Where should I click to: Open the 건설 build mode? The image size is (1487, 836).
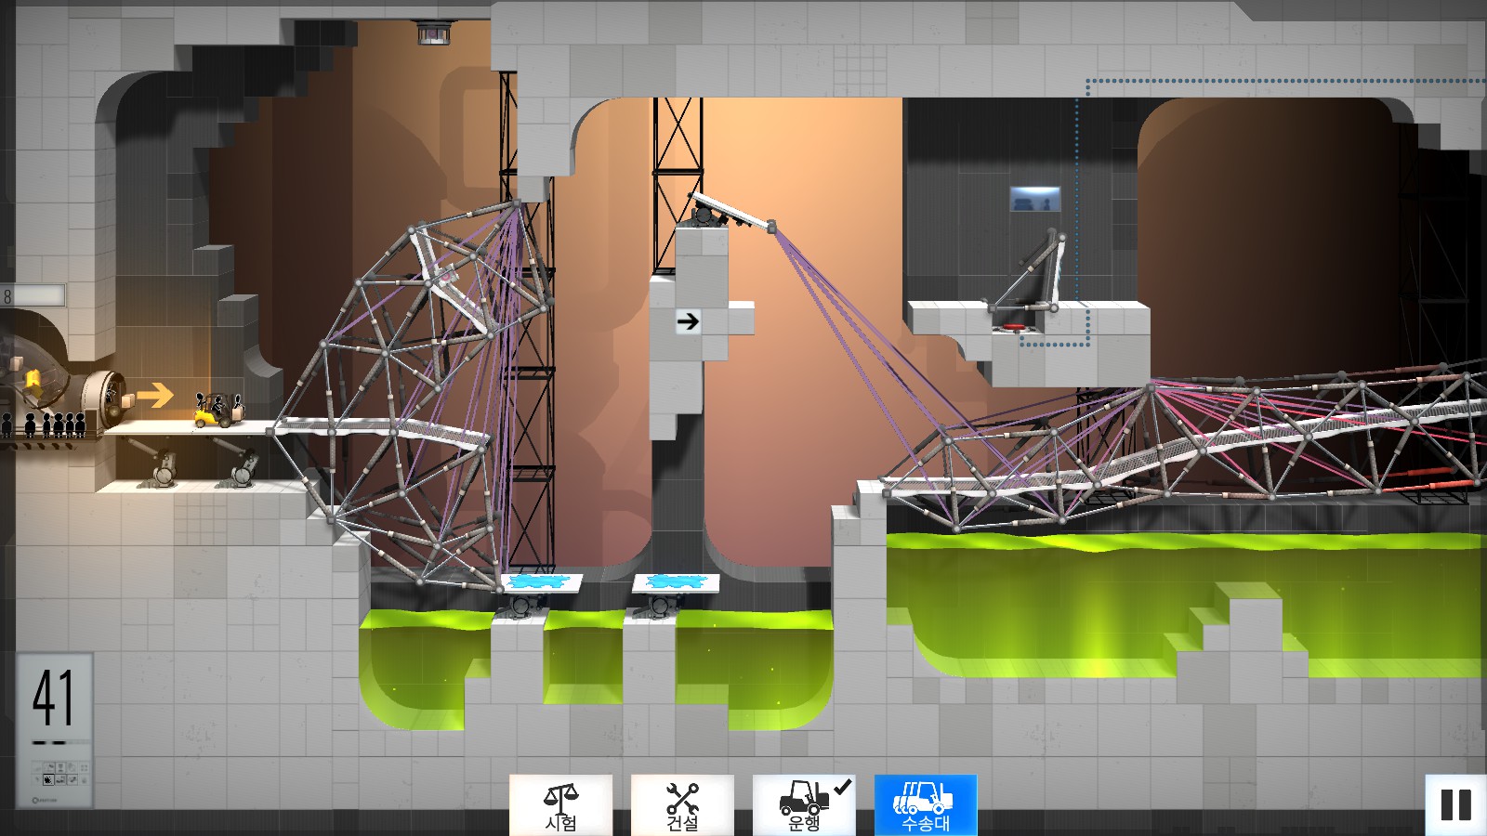(x=682, y=804)
